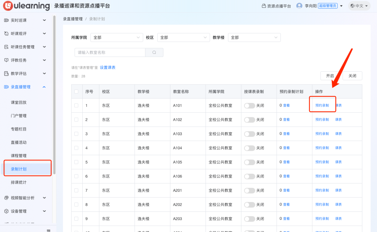Click the 开启 button
The image size is (377, 232).
(x=330, y=76)
